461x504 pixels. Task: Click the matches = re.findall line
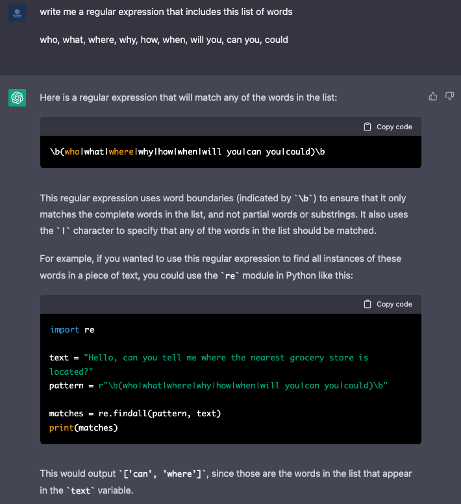tap(135, 413)
